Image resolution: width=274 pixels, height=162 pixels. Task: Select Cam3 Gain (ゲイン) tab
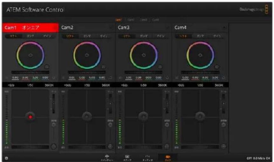click(161, 36)
